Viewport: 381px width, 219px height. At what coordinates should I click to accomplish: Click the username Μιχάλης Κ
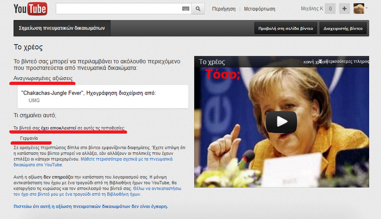[312, 8]
